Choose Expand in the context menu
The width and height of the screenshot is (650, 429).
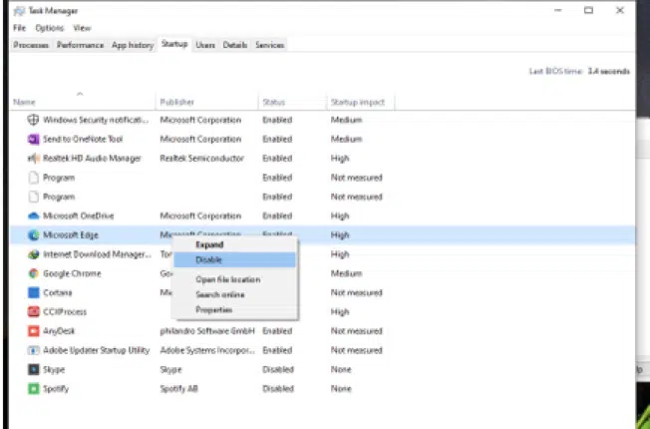tap(208, 244)
